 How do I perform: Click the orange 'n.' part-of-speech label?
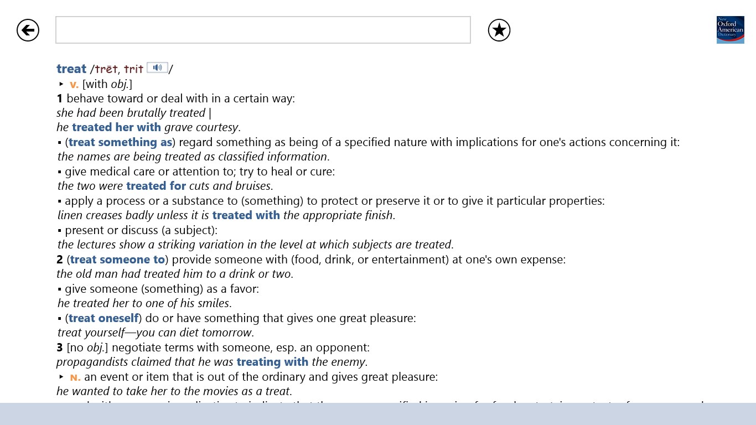pyautogui.click(x=75, y=377)
